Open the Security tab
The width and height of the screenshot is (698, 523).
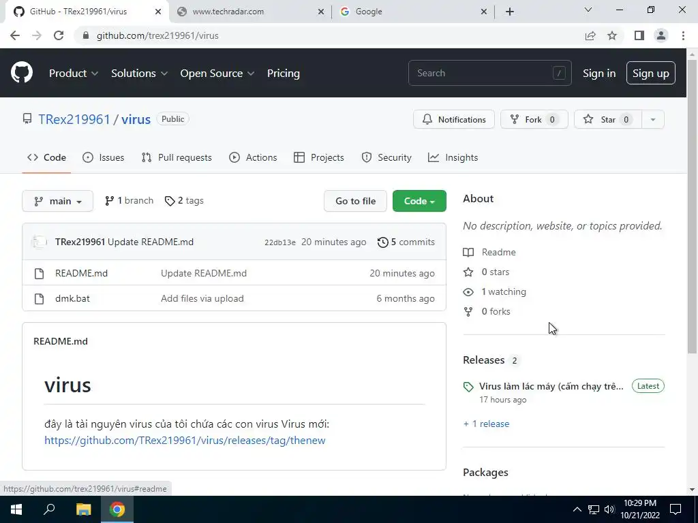click(386, 158)
